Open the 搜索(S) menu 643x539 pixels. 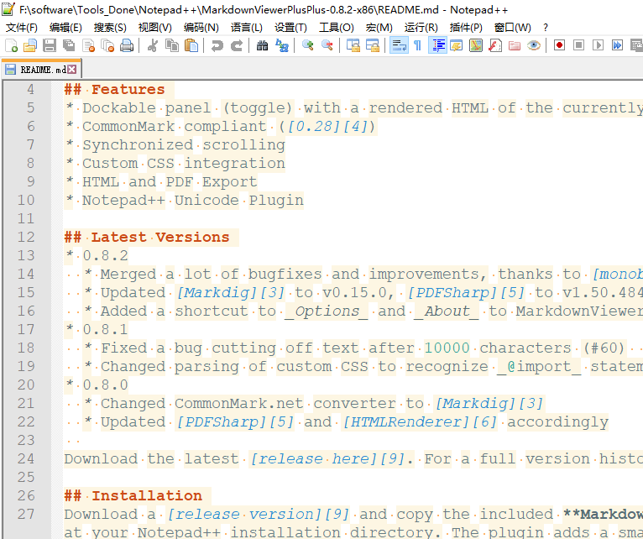(x=110, y=28)
